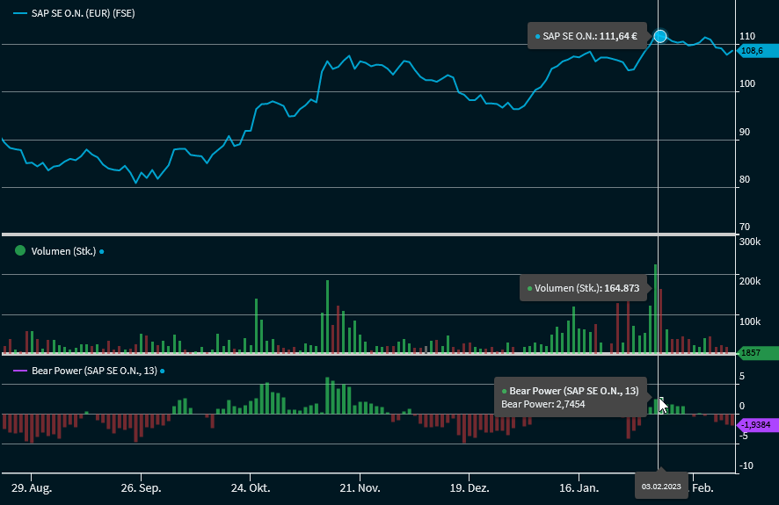Click the highlighted data point on price line
The image size is (779, 505).
click(x=659, y=36)
